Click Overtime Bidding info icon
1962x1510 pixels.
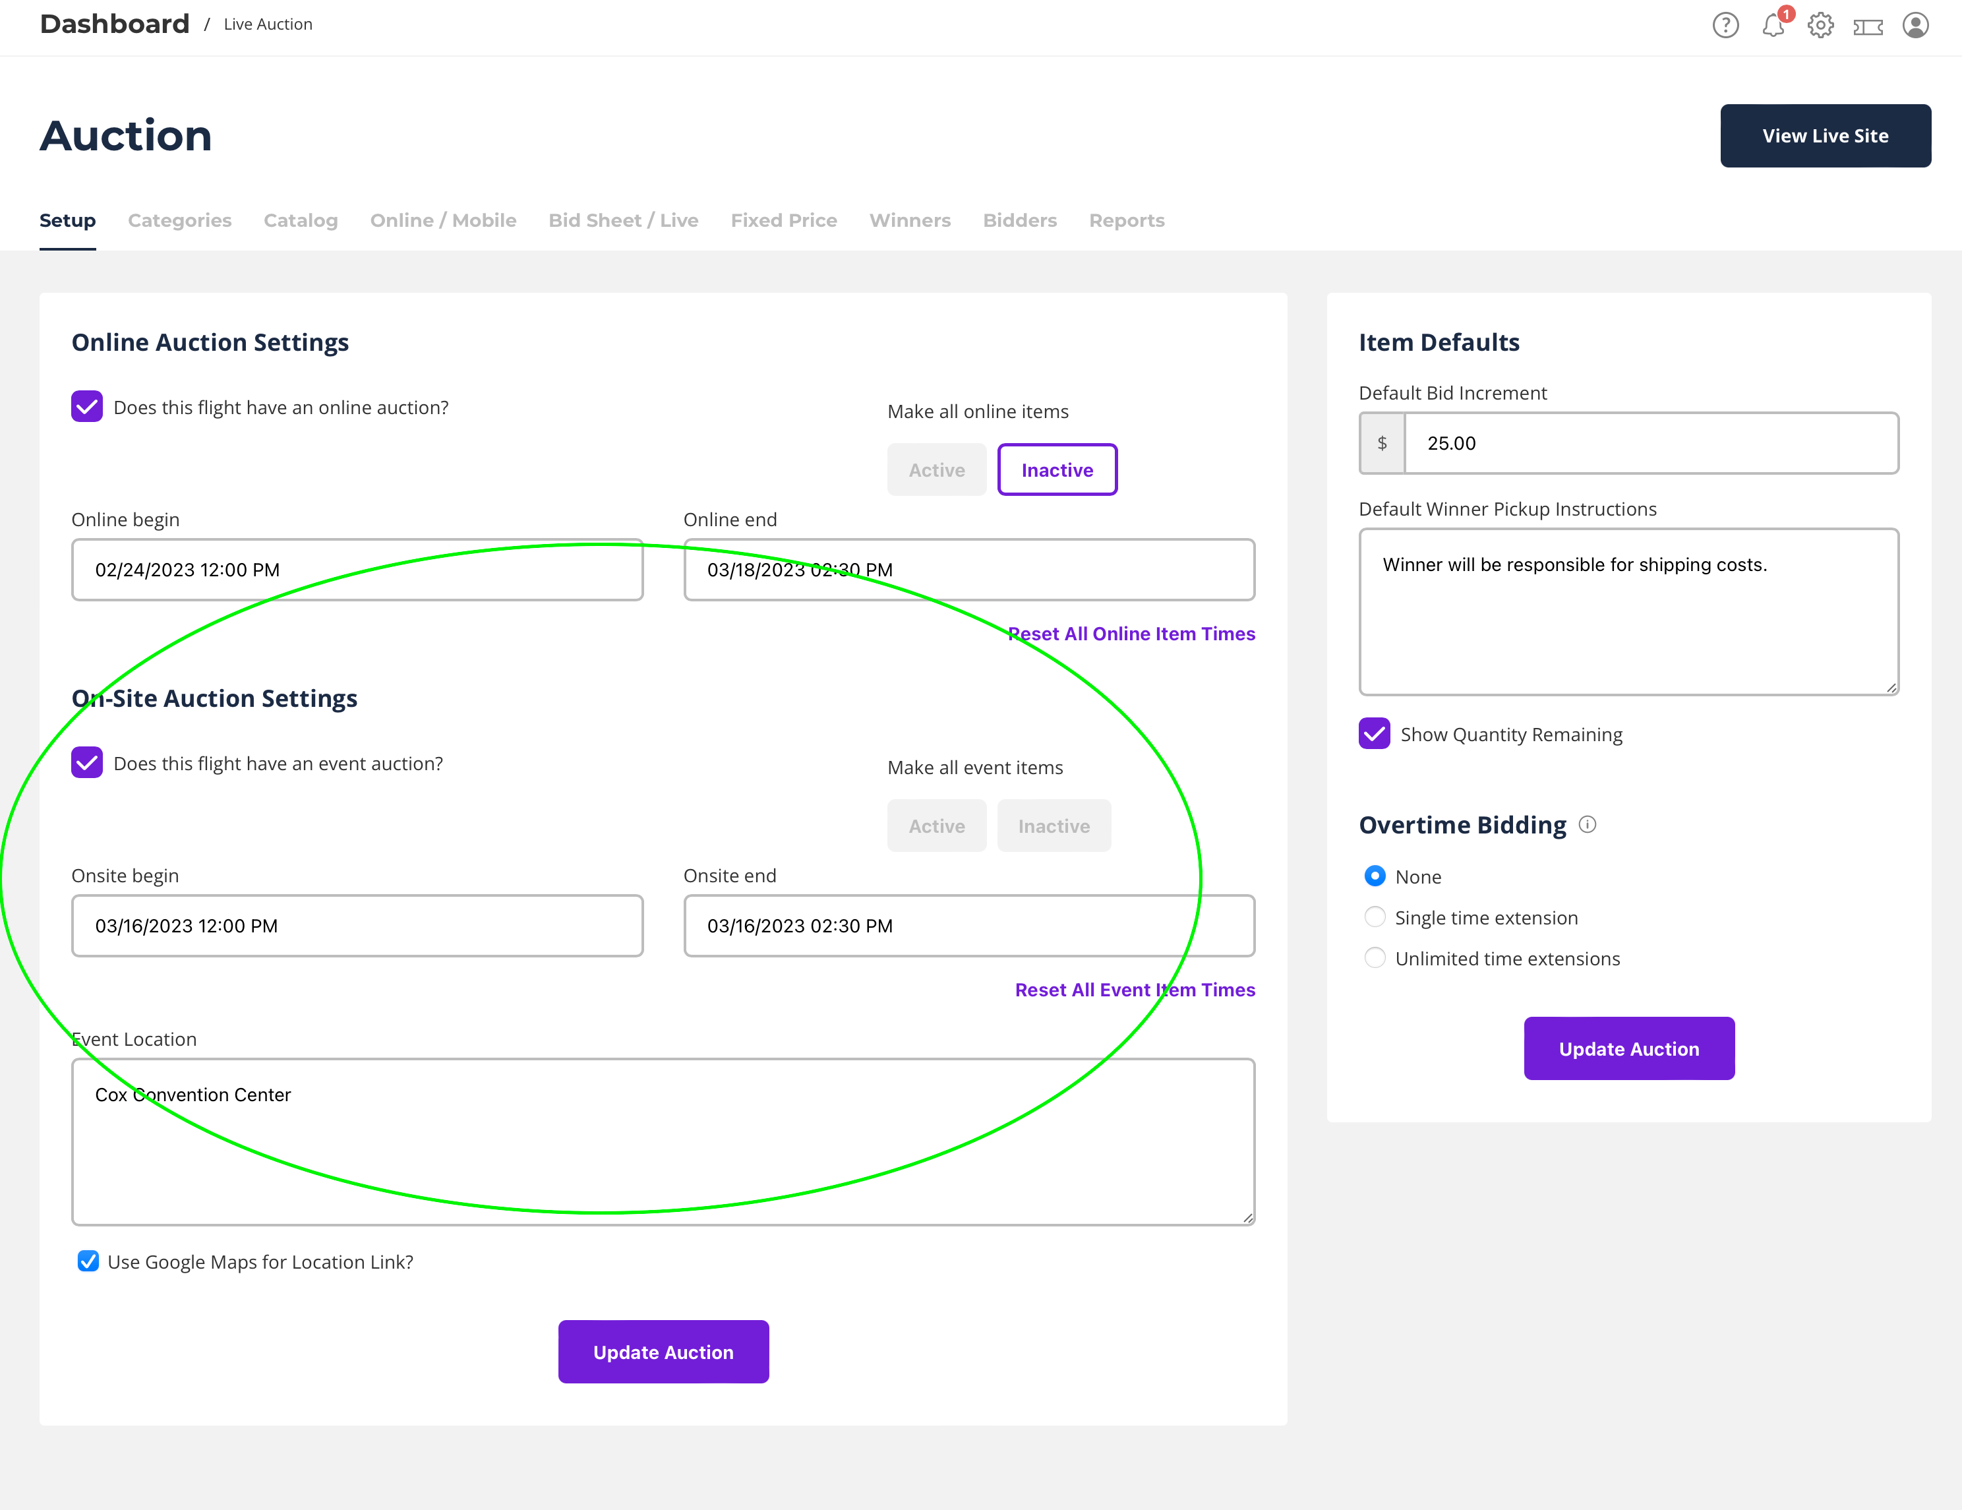[x=1588, y=825]
